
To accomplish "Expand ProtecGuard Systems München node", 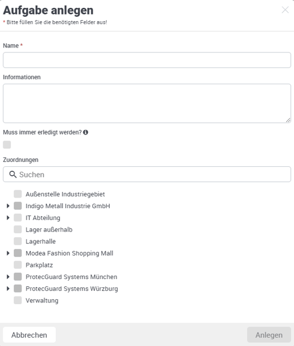I will tap(8, 277).
